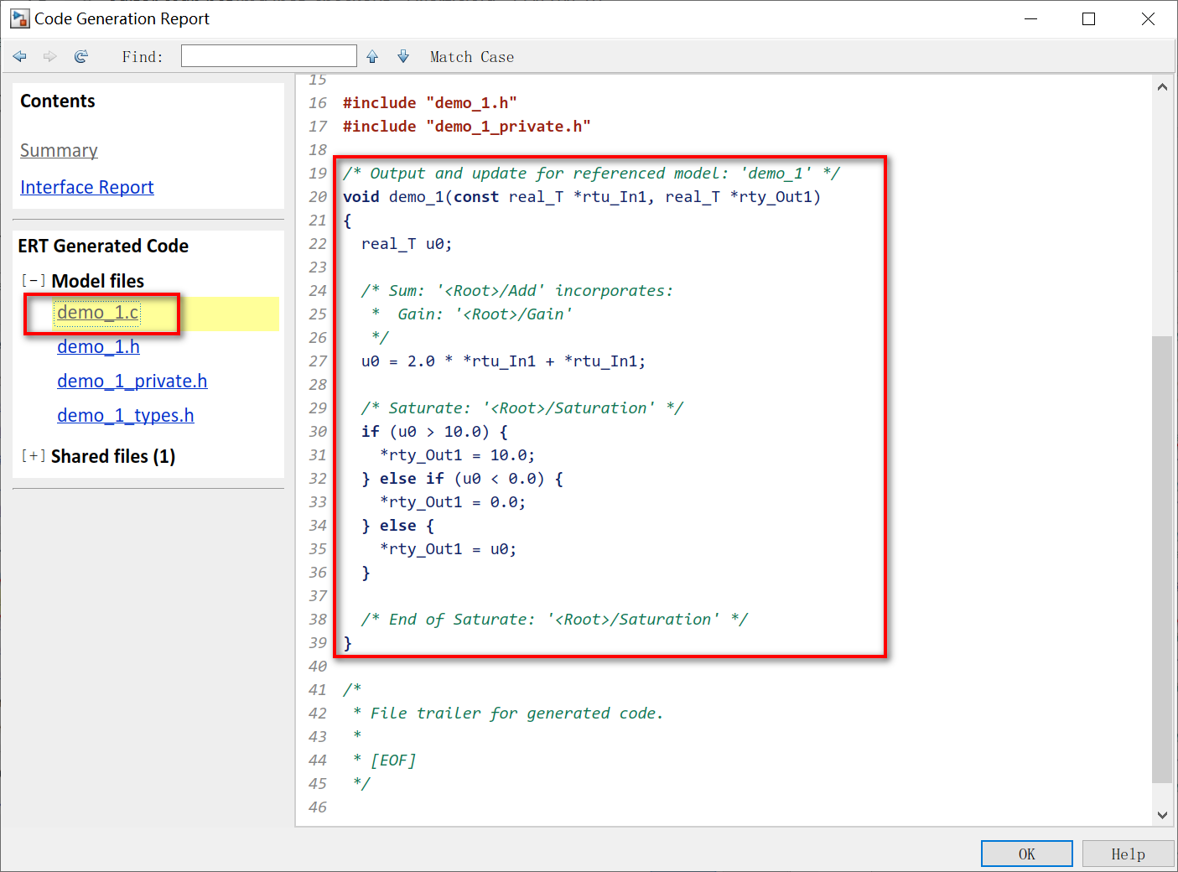Screen dimensions: 1178x872
Task: Click the code pane scroll up arrow
Action: pyautogui.click(x=1162, y=86)
